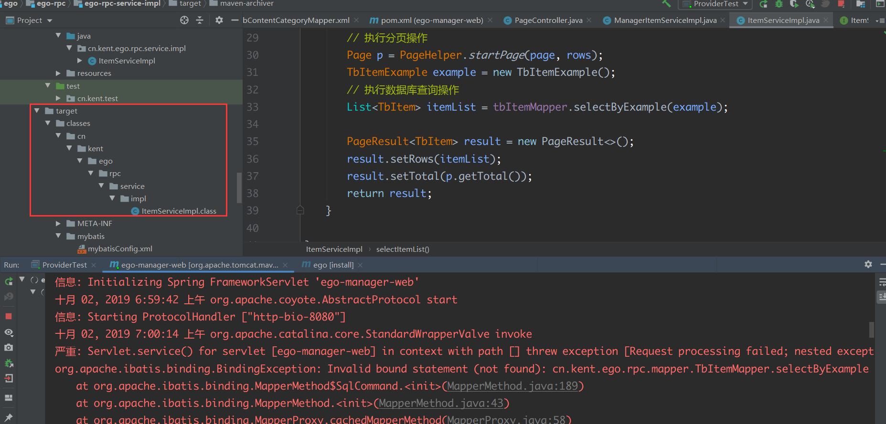Pin the Run tab

pyautogui.click(x=9, y=417)
